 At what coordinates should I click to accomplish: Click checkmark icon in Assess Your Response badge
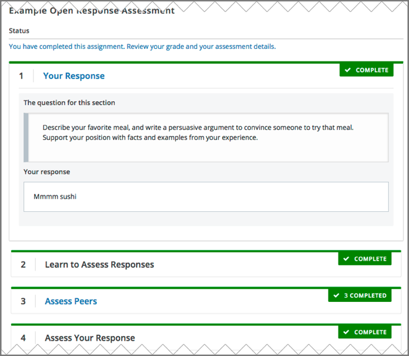(x=346, y=332)
